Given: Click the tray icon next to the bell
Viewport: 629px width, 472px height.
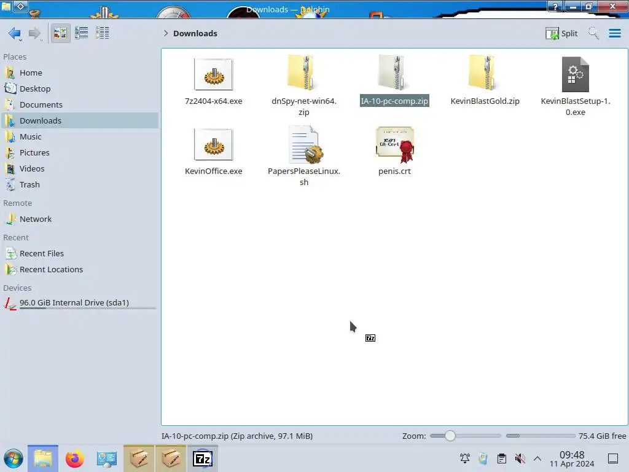Looking at the screenshot, I should click(x=483, y=458).
